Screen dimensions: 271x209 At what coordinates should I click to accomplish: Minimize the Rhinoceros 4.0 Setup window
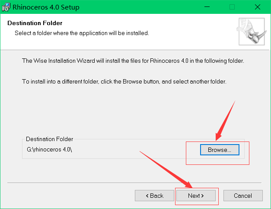(207, 7)
